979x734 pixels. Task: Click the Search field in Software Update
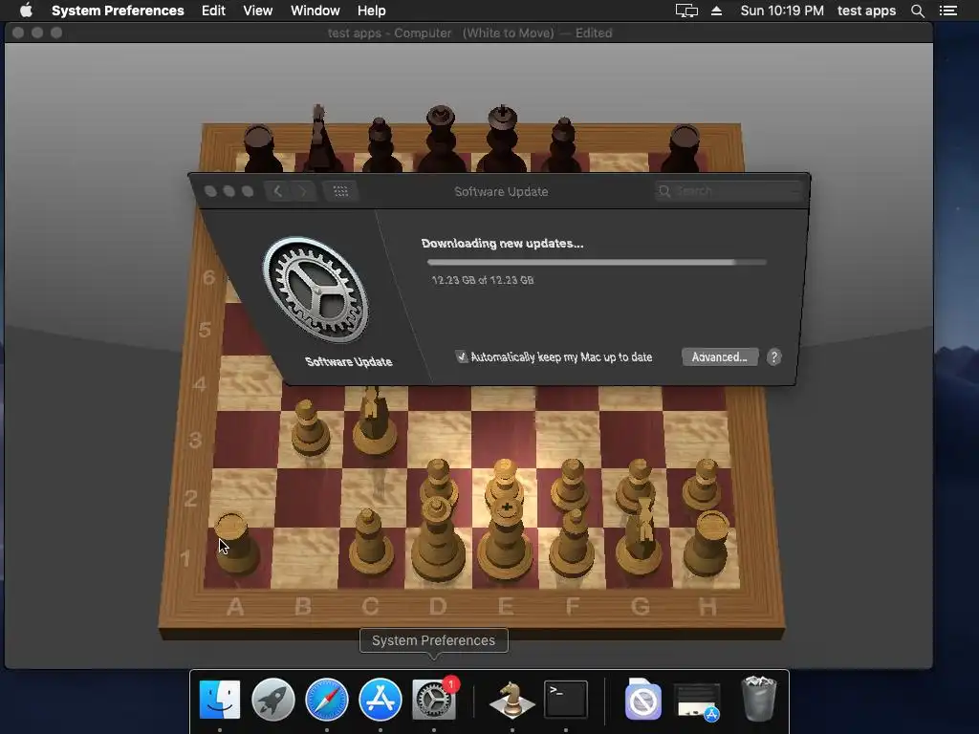tap(729, 191)
